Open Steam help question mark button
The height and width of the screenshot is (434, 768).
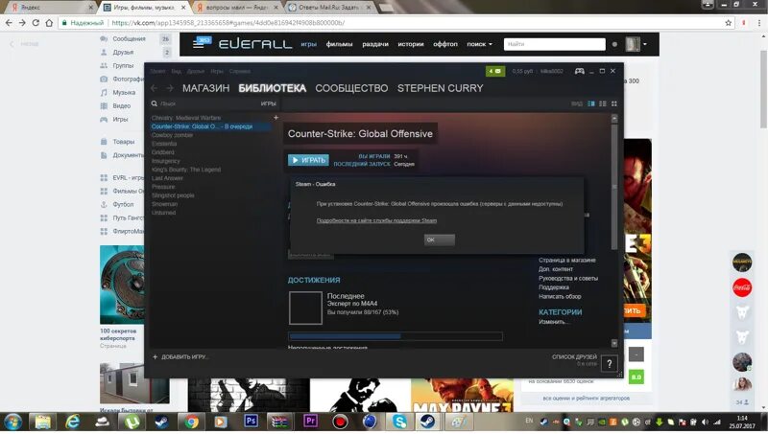[609, 364]
